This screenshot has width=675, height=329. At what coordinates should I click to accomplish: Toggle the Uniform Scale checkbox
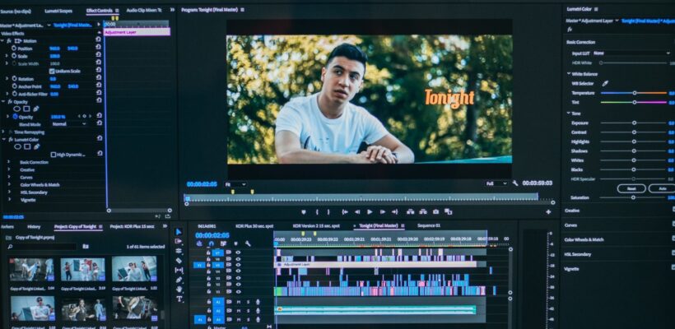pos(53,71)
